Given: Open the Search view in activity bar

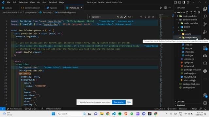Looking at the screenshot, I should point(205,17).
